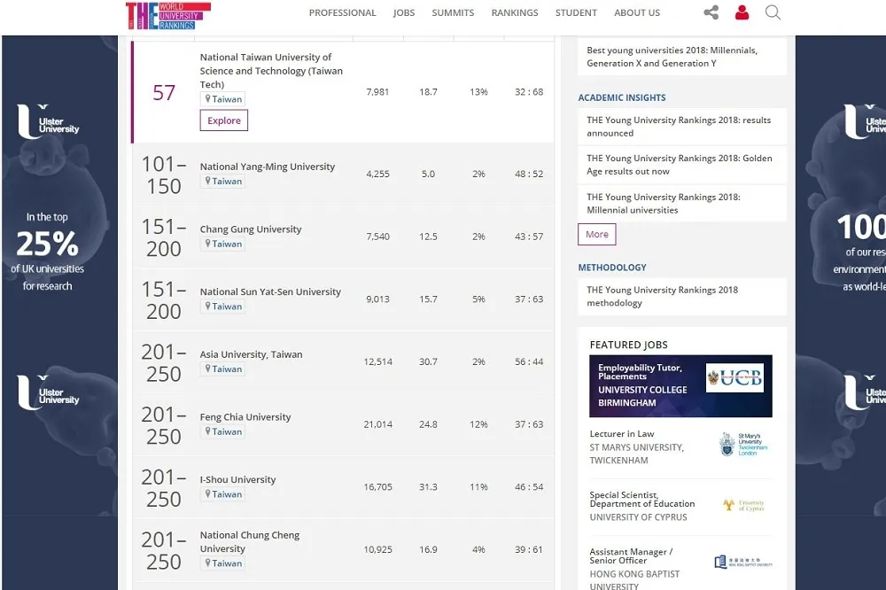Image resolution: width=886 pixels, height=590 pixels.
Task: Open Chang Gung University link
Action: tap(251, 229)
